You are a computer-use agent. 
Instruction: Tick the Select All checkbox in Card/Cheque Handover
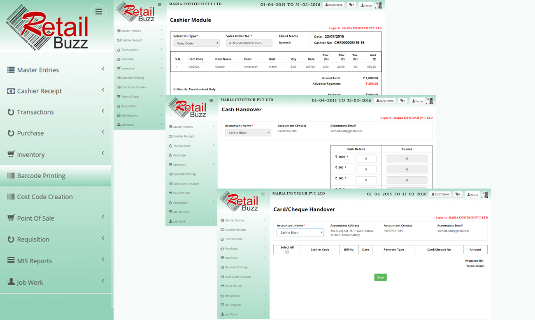tap(287, 252)
